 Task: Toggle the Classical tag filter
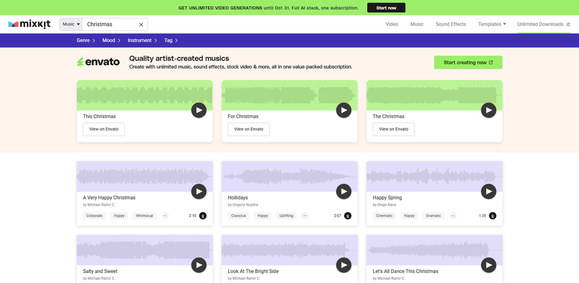click(238, 215)
